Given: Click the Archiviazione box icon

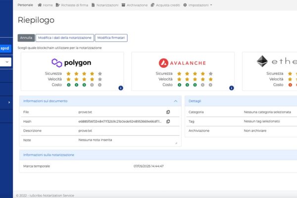Looking at the screenshot, I should tap(123, 5).
